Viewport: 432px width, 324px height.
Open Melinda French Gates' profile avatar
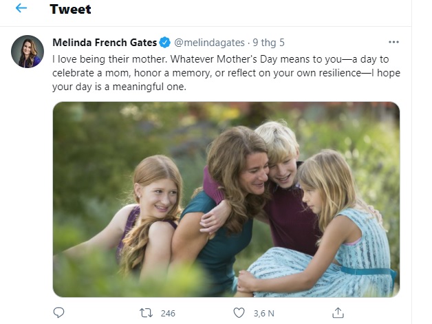click(x=28, y=52)
